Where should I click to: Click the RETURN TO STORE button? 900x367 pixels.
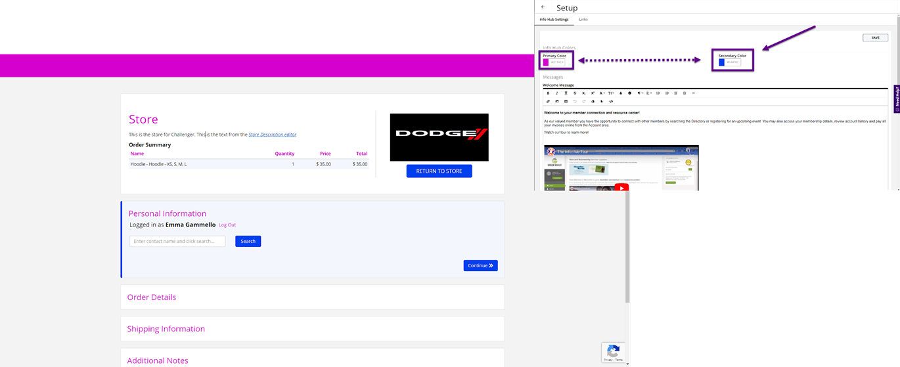point(439,171)
